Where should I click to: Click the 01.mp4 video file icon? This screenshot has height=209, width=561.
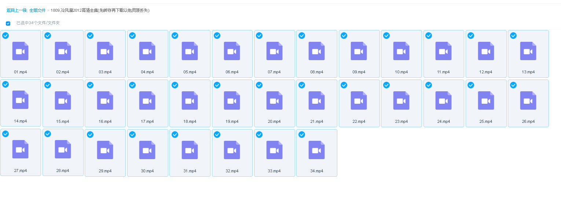(21, 51)
